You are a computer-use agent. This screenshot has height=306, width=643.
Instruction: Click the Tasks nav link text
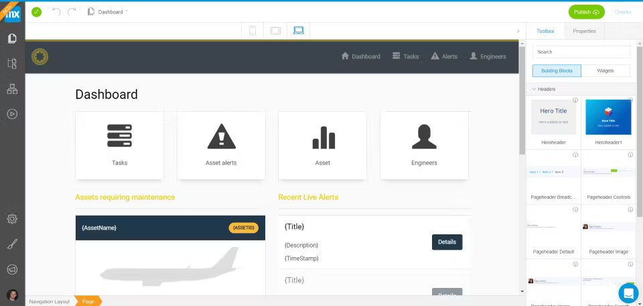(x=411, y=57)
